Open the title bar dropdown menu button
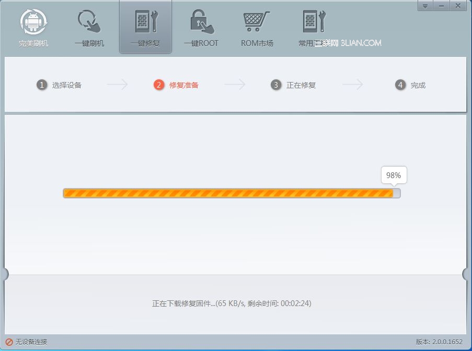This screenshot has width=472, height=351. pyautogui.click(x=425, y=6)
